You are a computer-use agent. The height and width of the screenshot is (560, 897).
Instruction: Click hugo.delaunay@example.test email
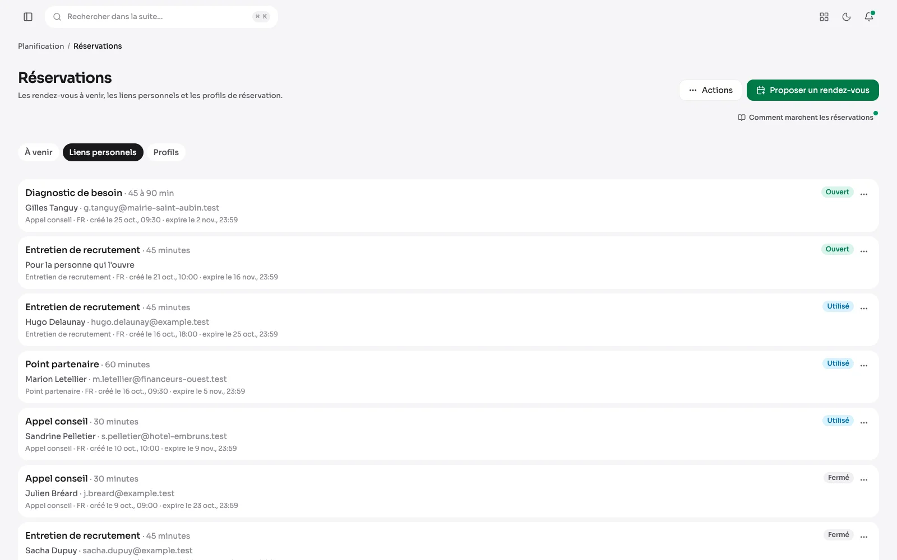(x=150, y=322)
